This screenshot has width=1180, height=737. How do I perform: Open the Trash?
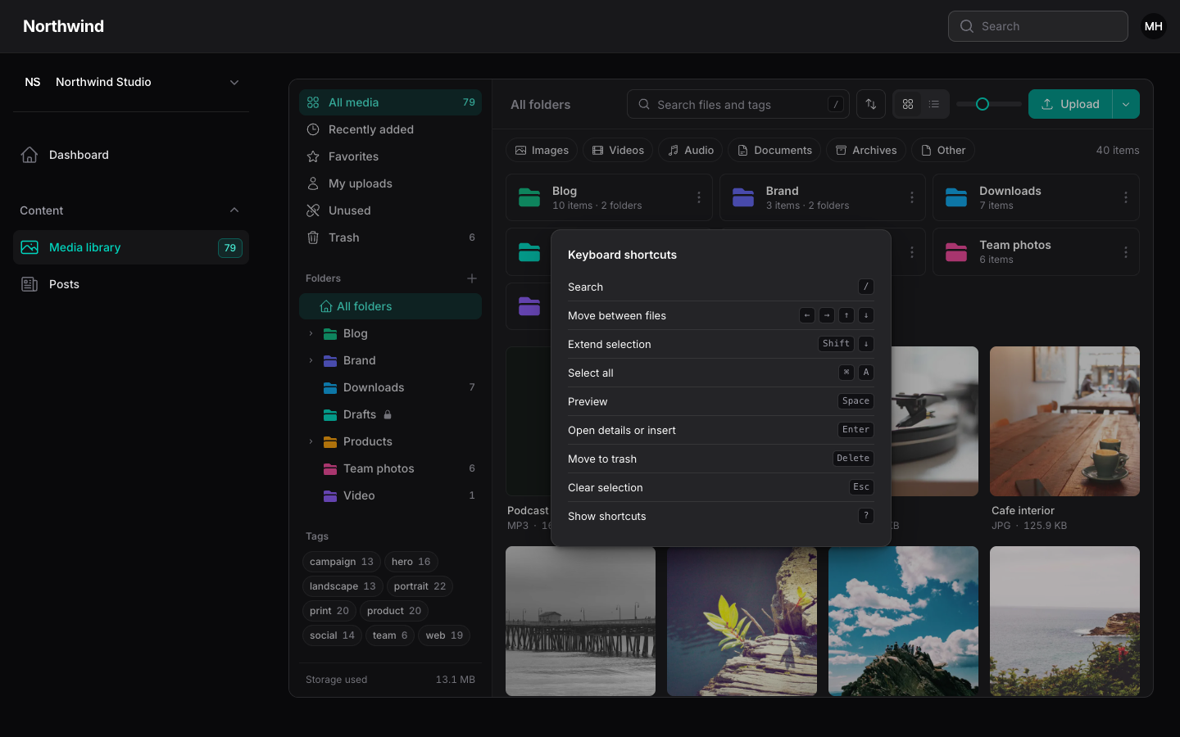[x=390, y=237]
